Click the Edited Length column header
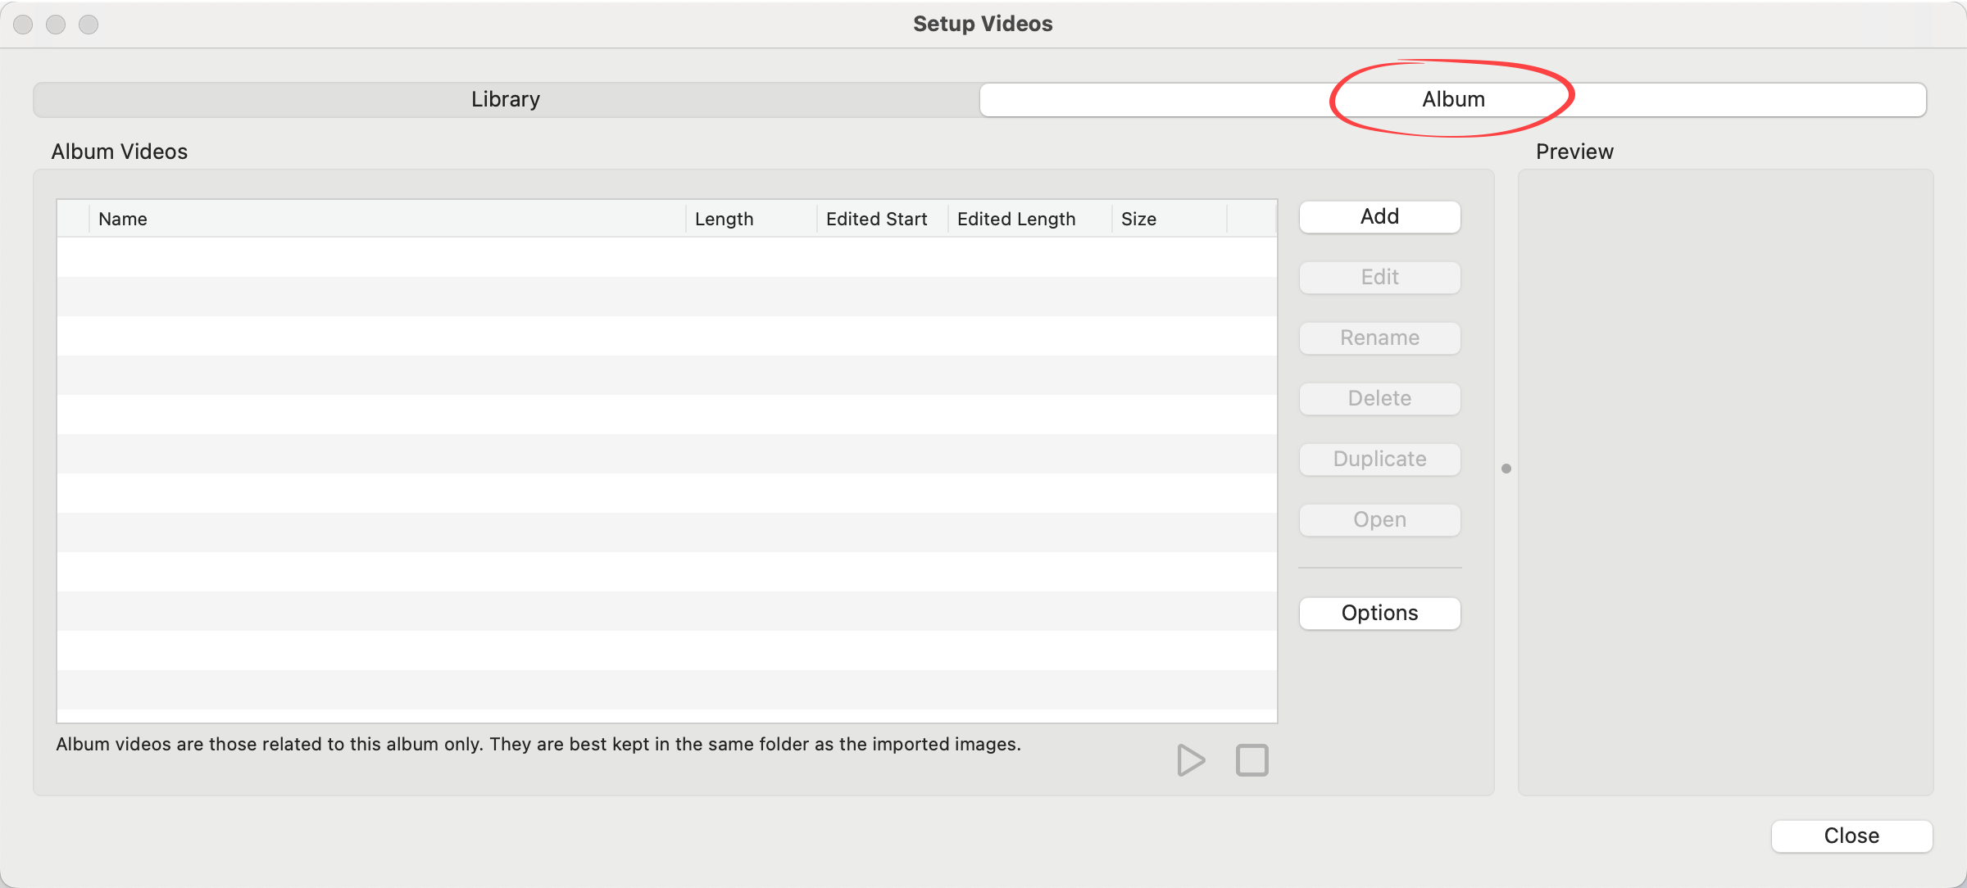This screenshot has height=888, width=1967. (x=1029, y=219)
